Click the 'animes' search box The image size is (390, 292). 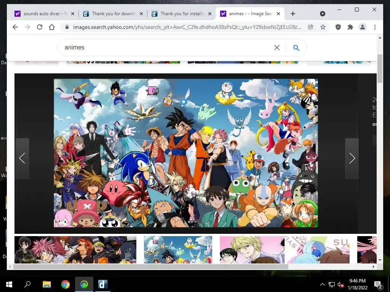pos(167,48)
